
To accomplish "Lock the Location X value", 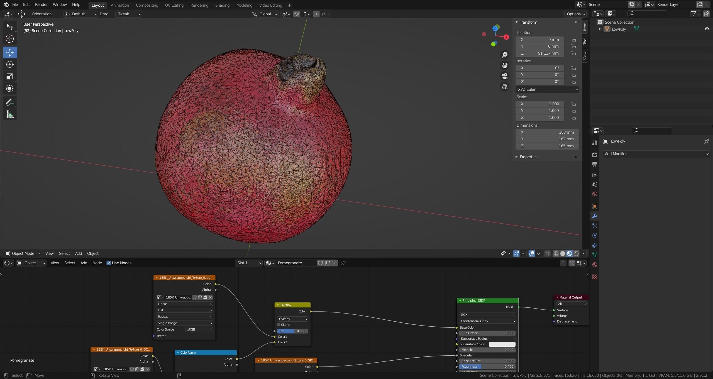I will tap(573, 40).
